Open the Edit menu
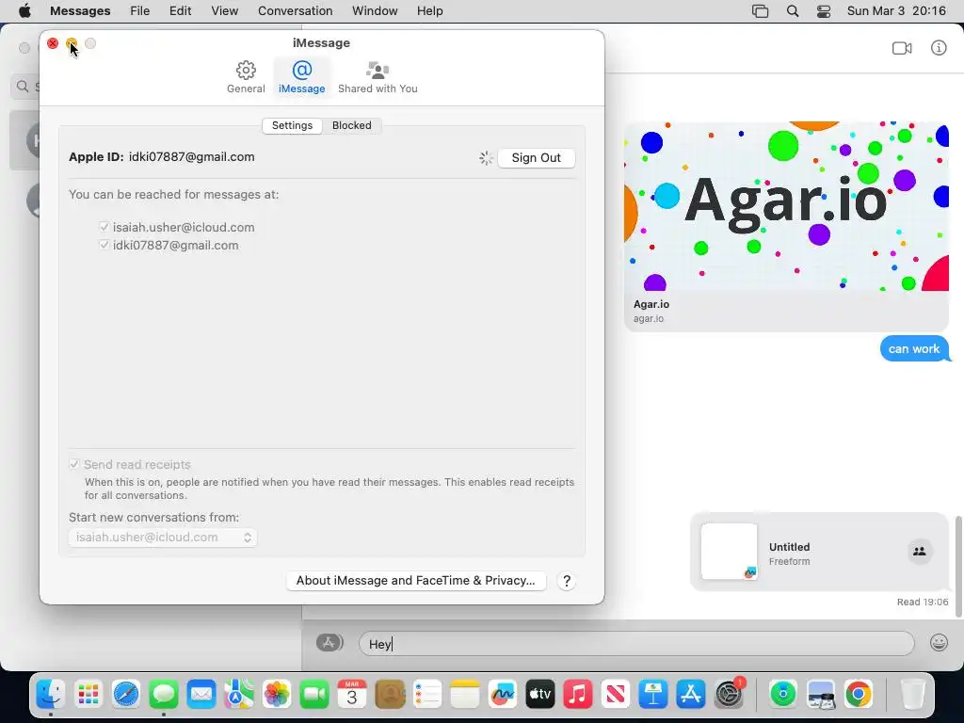This screenshot has width=964, height=723. point(180,11)
